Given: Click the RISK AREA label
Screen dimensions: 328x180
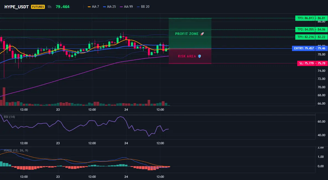Looking at the screenshot, I should [187, 56].
